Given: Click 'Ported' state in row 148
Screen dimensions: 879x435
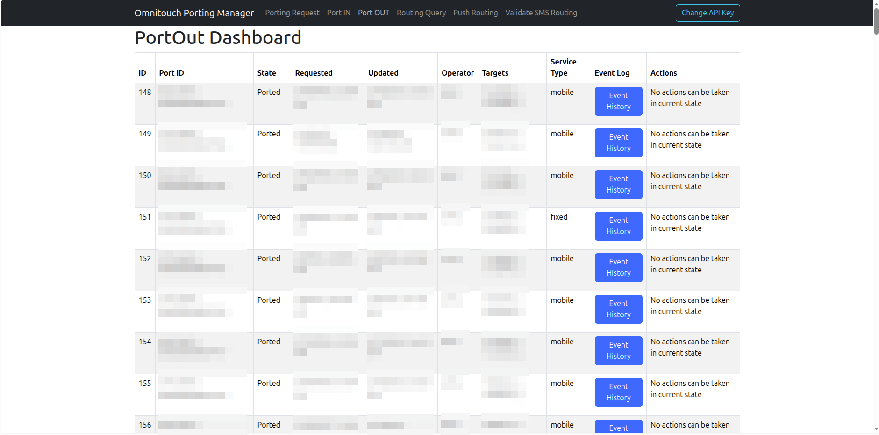Looking at the screenshot, I should tap(269, 92).
